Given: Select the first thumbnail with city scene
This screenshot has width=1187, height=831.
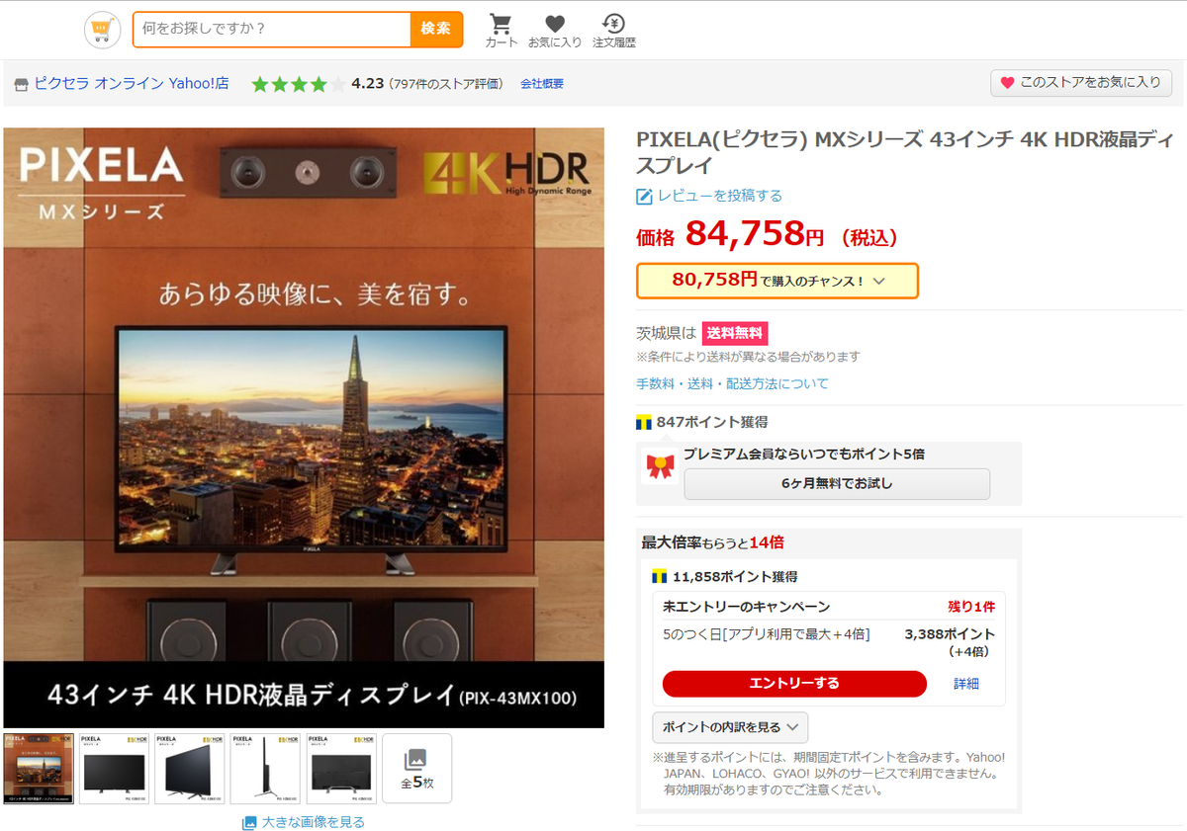Looking at the screenshot, I should 39,768.
